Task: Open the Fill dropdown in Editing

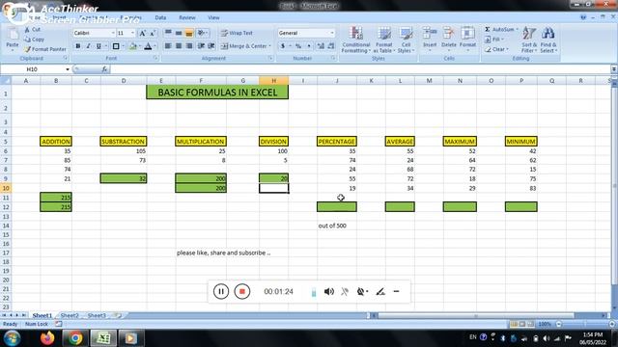Action: point(494,40)
